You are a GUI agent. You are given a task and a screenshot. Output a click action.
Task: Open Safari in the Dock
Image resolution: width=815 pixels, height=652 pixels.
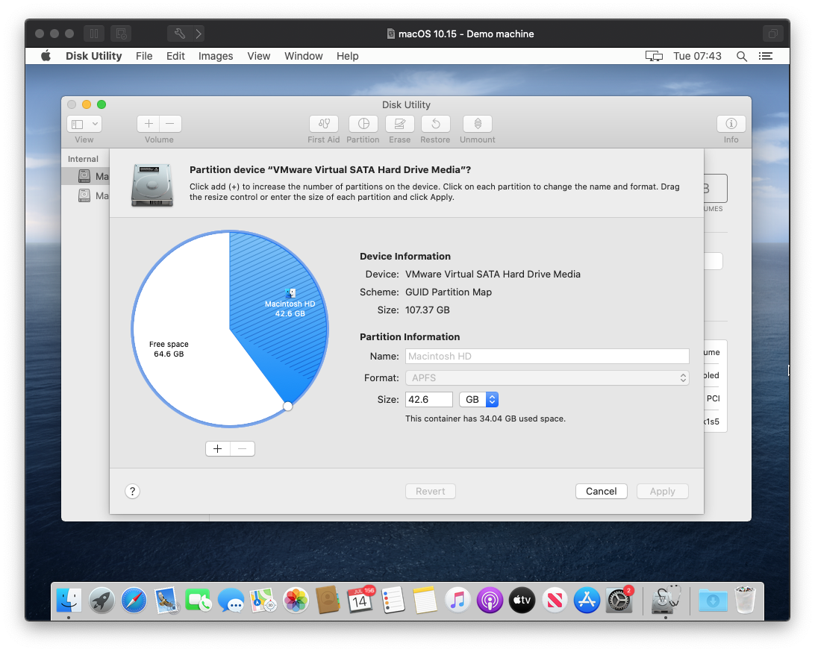134,601
